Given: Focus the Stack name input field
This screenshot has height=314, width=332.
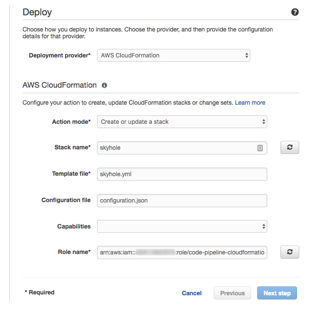Looking at the screenshot, I should coord(182,148).
